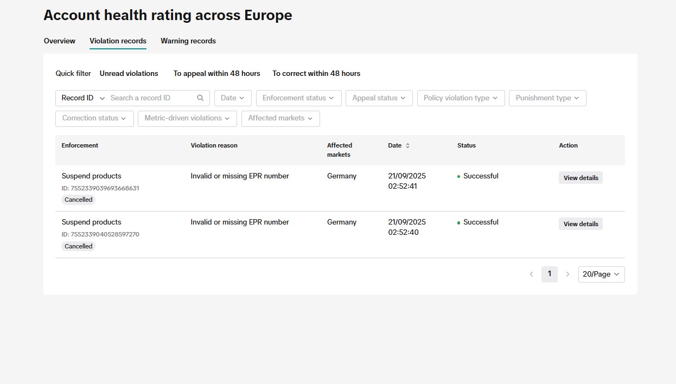
Task: Apply the To appeal within 48 hours filter
Action: pyautogui.click(x=216, y=73)
